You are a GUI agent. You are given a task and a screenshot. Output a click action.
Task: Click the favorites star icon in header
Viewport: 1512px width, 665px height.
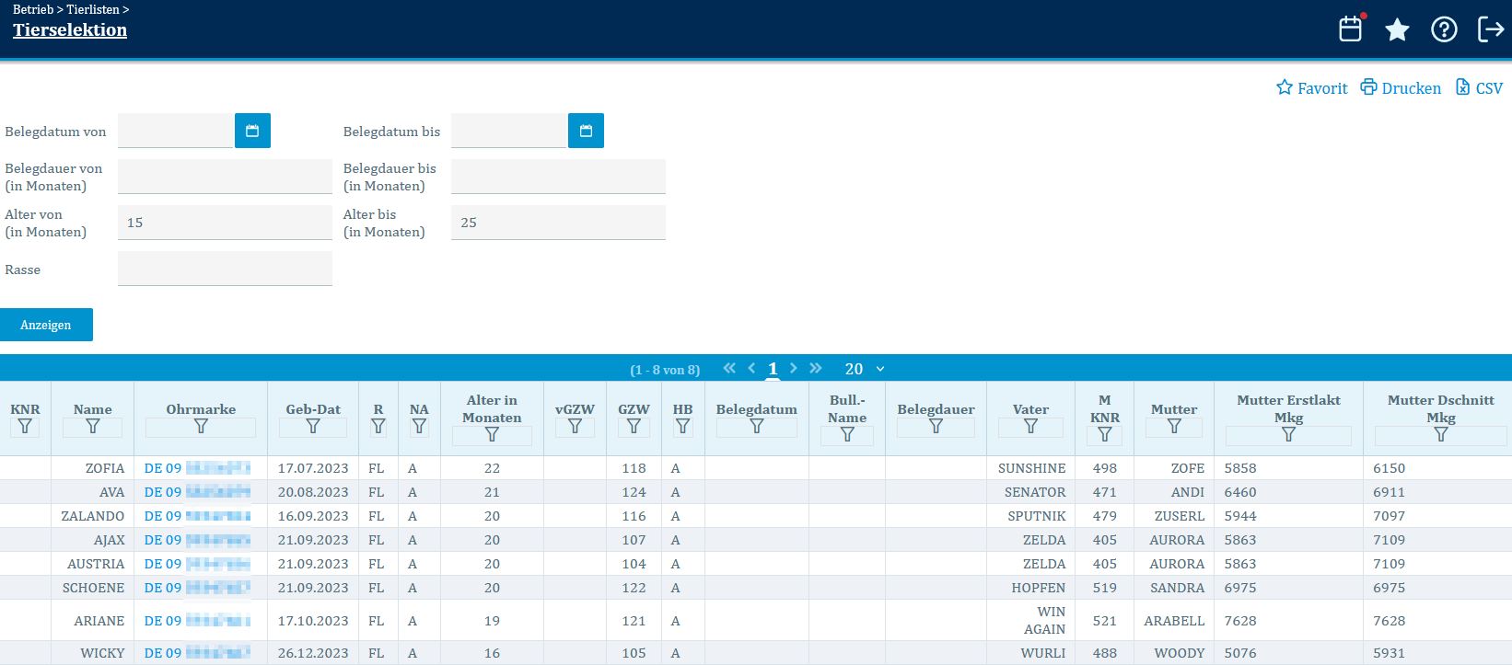point(1397,30)
